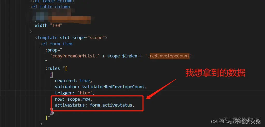This screenshot has height=127, width=265.
Task: Click the :prop=" attribute line
Action: pyautogui.click(x=54, y=50)
